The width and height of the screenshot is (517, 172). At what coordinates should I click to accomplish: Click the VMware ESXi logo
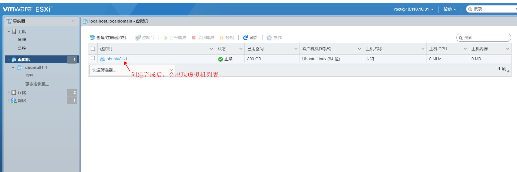(x=28, y=9)
